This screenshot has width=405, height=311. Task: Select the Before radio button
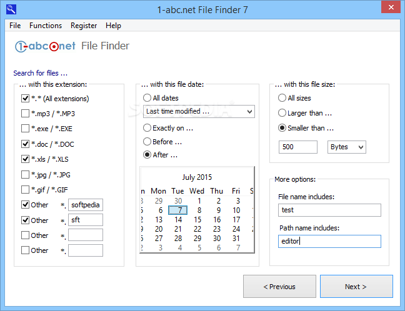[147, 141]
